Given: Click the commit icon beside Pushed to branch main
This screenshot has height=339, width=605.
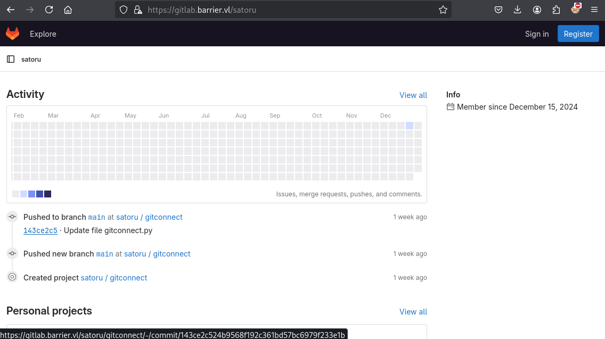Looking at the screenshot, I should [12, 217].
